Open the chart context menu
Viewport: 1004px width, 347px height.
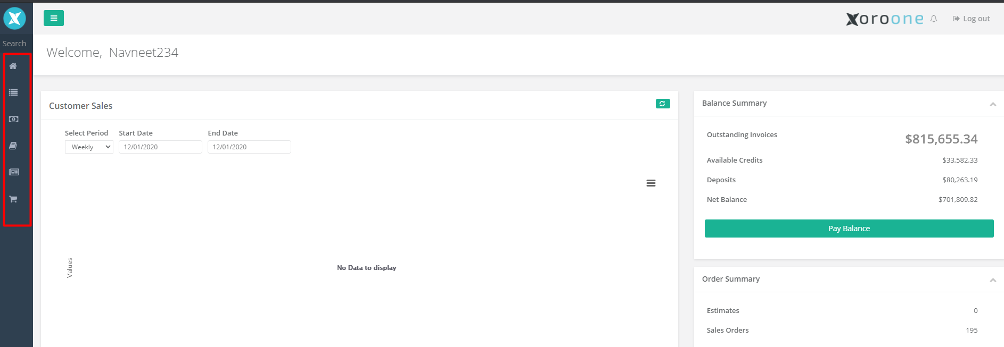pyautogui.click(x=651, y=183)
